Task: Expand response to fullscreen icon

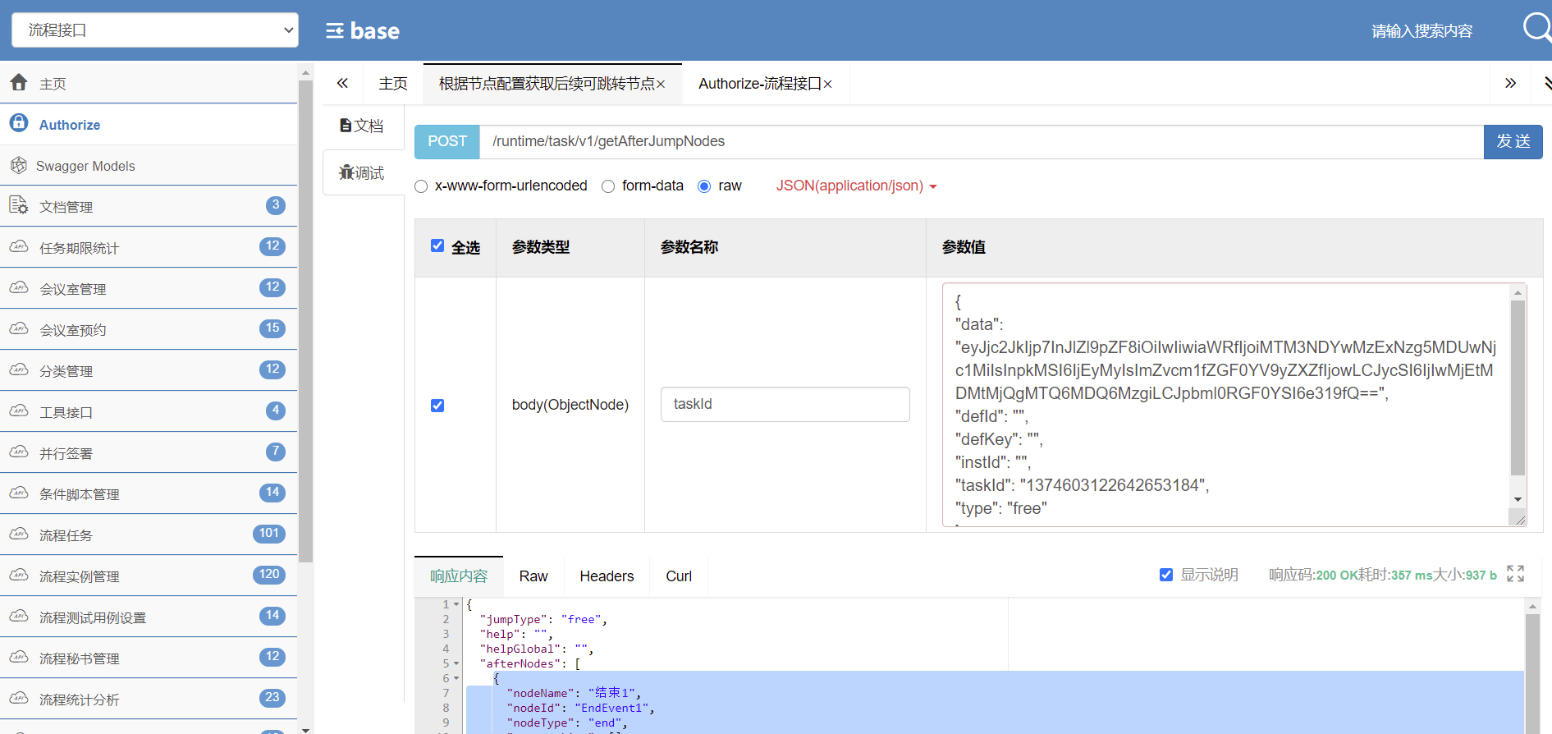Action: tap(1515, 574)
